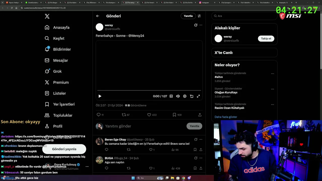This screenshot has height=181, width=322.
Task: Click the Ara search box on X
Action: 244,16
